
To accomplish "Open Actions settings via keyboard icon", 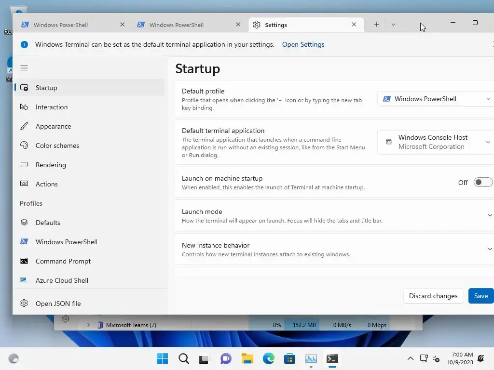I will [x=24, y=184].
